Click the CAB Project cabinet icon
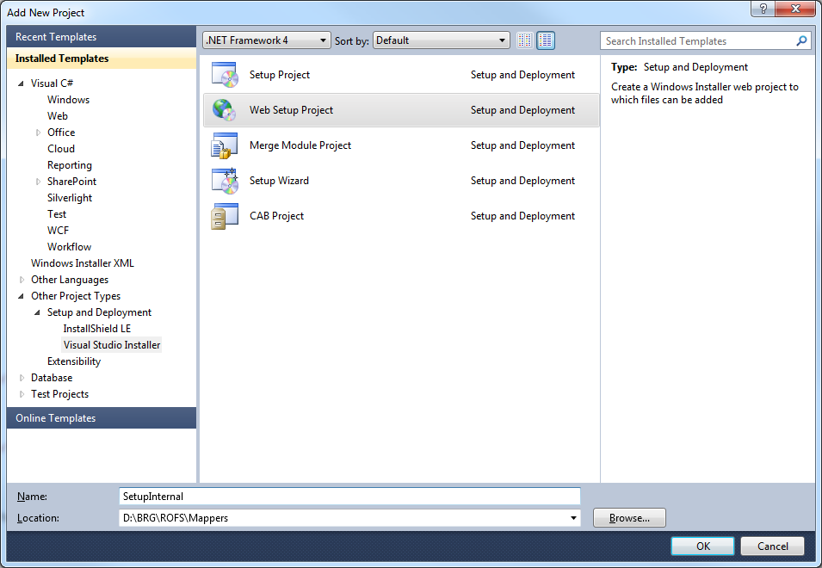Screen dimensions: 822x568 (x=225, y=216)
